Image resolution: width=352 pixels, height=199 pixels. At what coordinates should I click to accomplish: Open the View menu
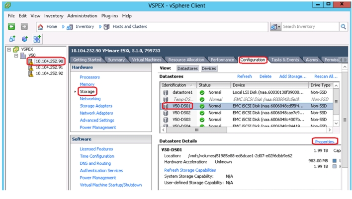coord(35,16)
